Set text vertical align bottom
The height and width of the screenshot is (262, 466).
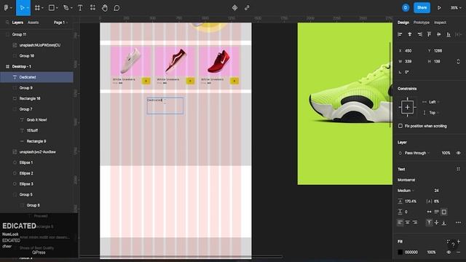point(444,223)
